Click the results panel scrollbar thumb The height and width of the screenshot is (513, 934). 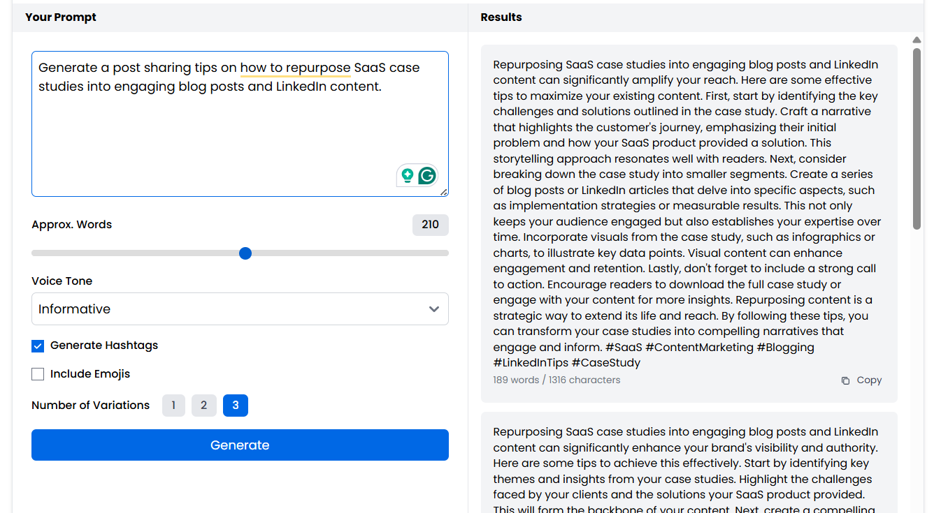(917, 138)
